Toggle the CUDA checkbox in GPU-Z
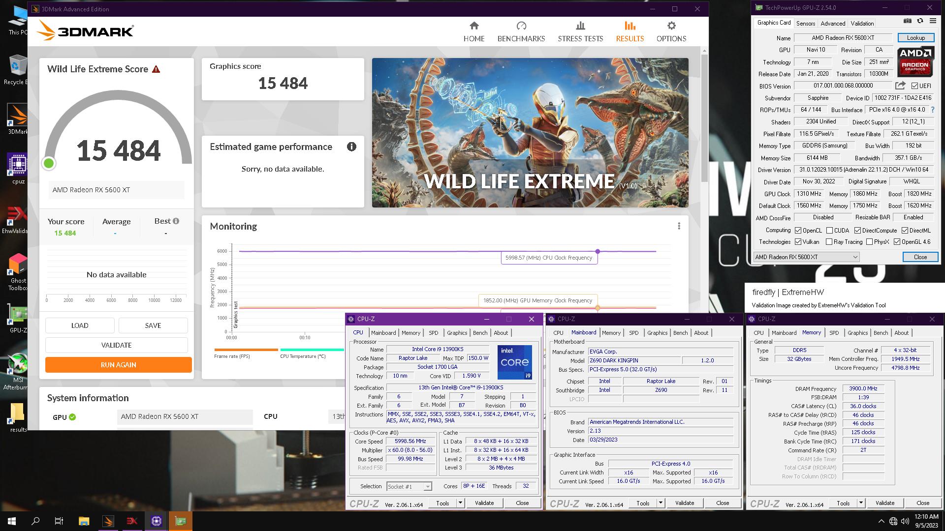This screenshot has width=945, height=531. point(829,230)
